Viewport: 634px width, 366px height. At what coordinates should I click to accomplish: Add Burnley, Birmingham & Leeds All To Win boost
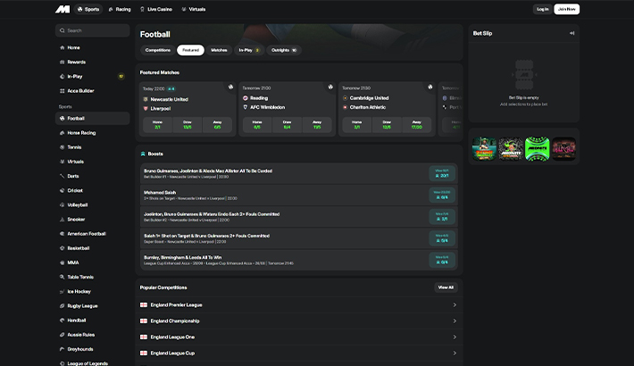(442, 260)
